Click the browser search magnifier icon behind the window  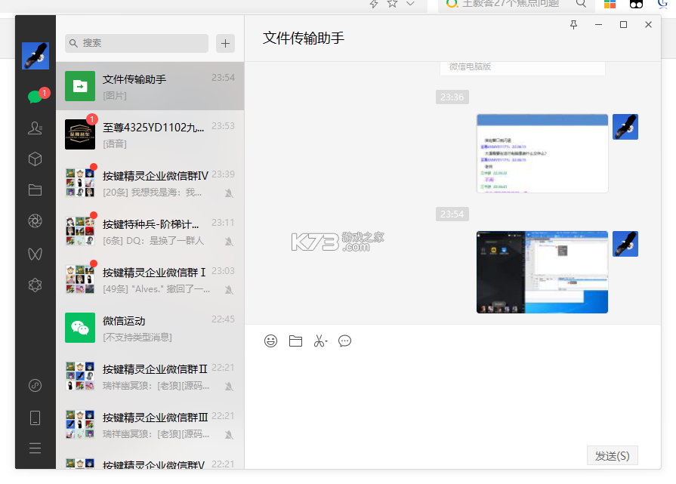point(581,4)
